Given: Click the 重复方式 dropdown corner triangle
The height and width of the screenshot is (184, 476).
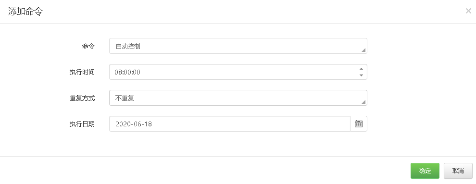Looking at the screenshot, I should [363, 102].
